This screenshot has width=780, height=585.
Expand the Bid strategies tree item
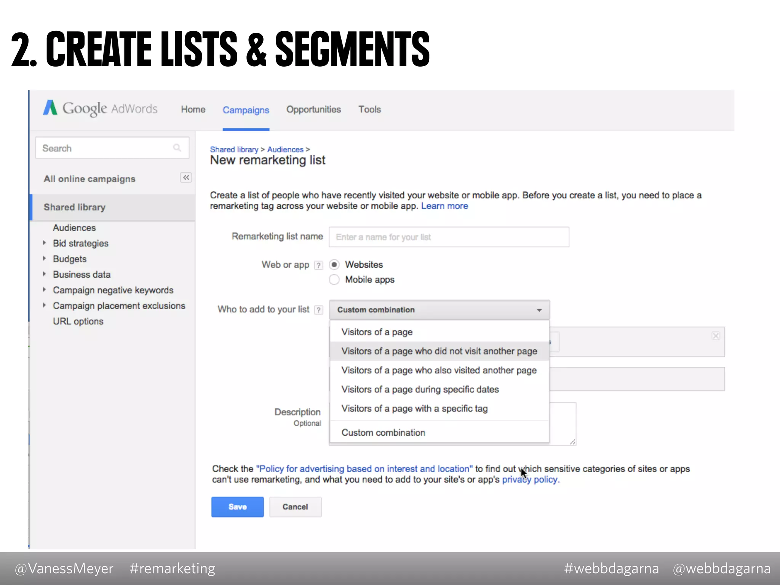pos(44,243)
